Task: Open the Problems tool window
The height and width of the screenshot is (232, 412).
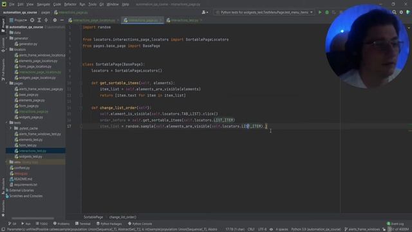Action: pos(62,224)
